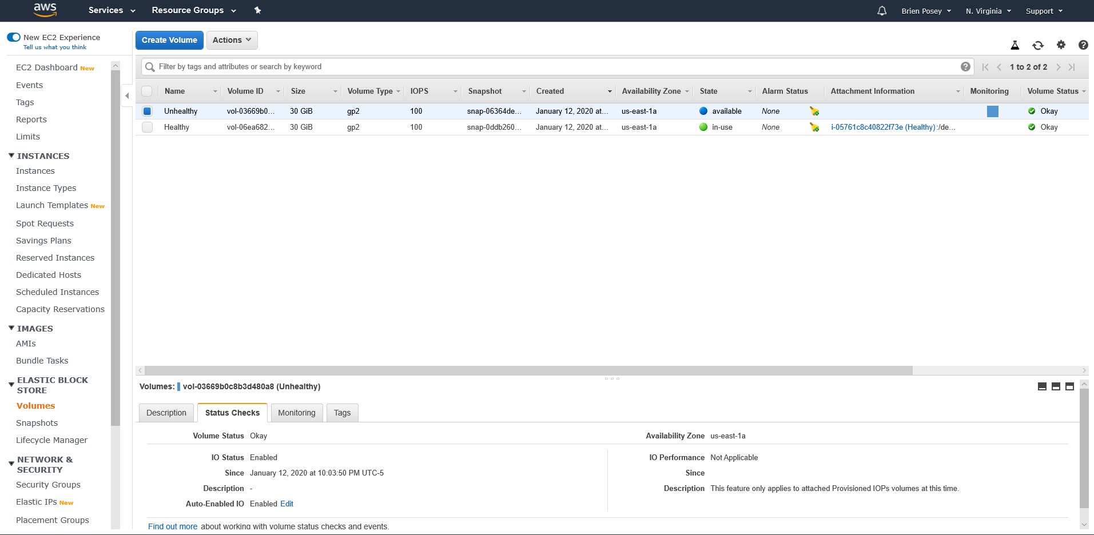The height and width of the screenshot is (535, 1094).
Task: Go to last page of results
Action: (x=1072, y=67)
